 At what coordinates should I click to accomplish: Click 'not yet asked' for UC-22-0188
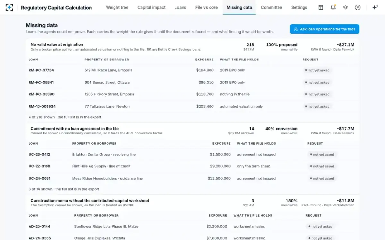[x=322, y=166]
